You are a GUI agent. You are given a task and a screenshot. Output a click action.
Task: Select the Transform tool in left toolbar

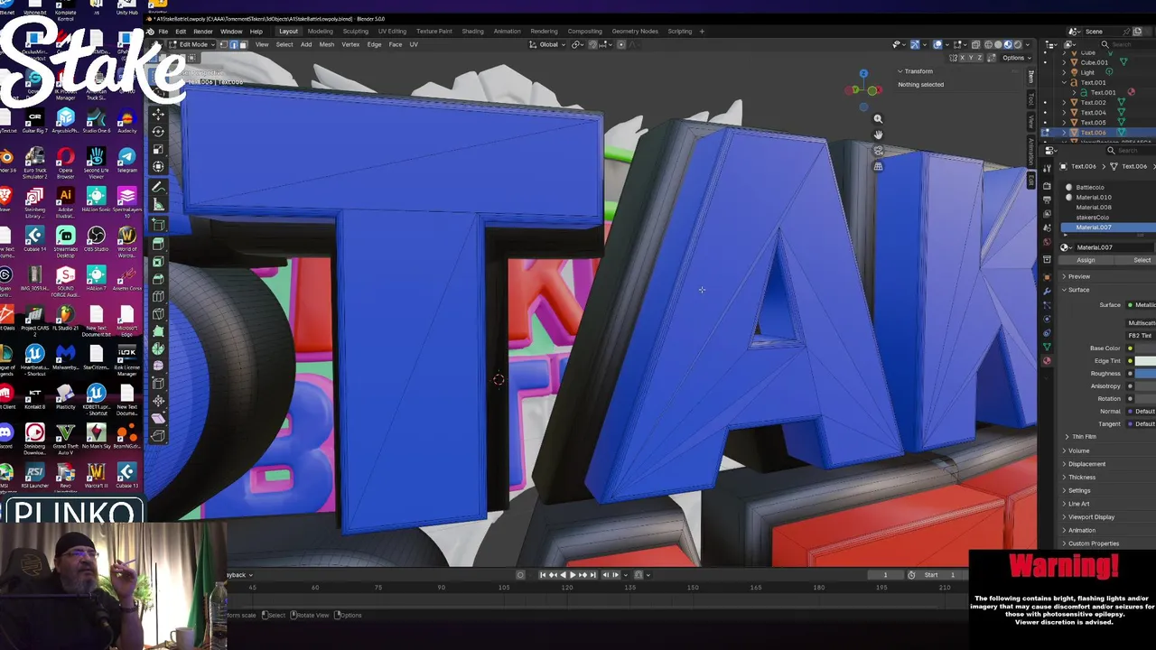(x=158, y=166)
